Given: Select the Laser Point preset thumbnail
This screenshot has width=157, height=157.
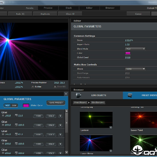Looking at the screenshot, I should coord(143,119).
